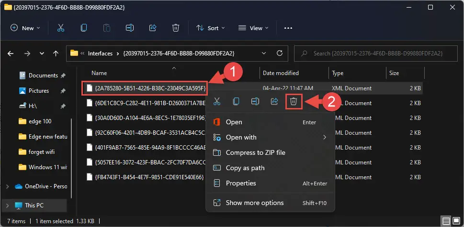The height and width of the screenshot is (227, 464).
Task: Open the Sort dropdown menu
Action: [210, 28]
